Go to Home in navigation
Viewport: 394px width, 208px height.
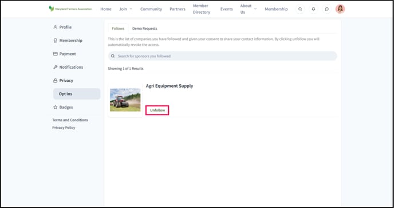106,9
